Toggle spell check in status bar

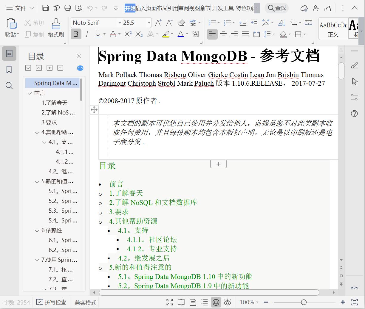51,302
